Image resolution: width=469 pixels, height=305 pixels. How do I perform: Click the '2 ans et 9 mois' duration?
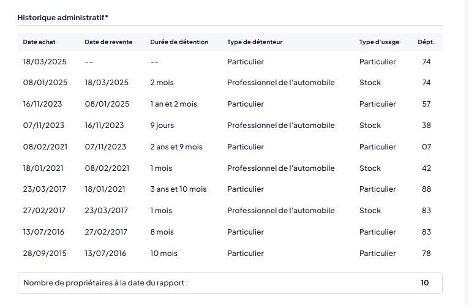pos(176,147)
